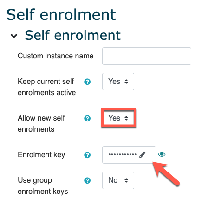Click the Enrolment key label

(x=41, y=155)
